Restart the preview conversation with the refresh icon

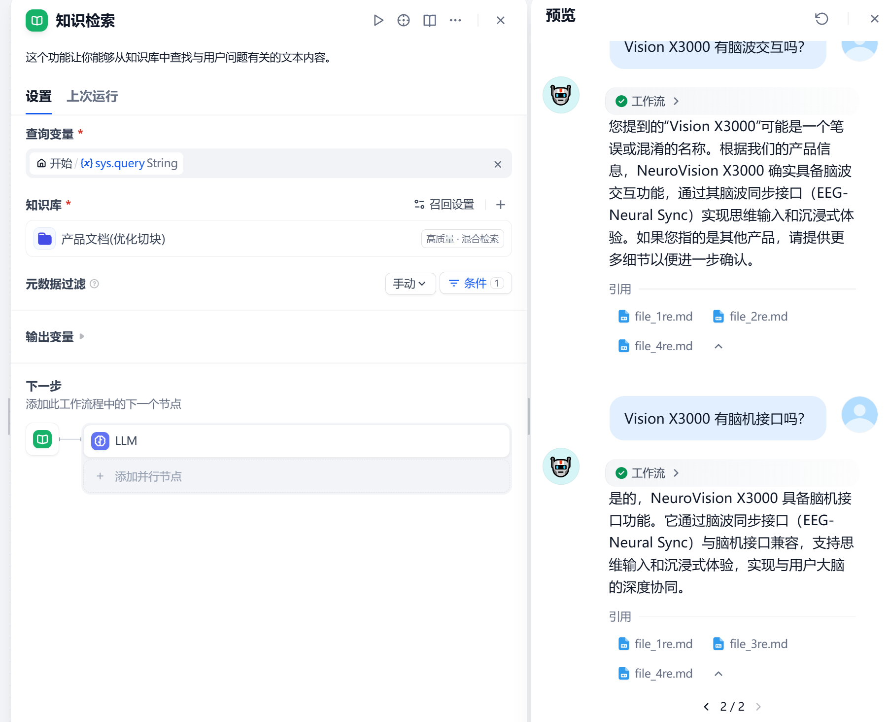pyautogui.click(x=821, y=19)
